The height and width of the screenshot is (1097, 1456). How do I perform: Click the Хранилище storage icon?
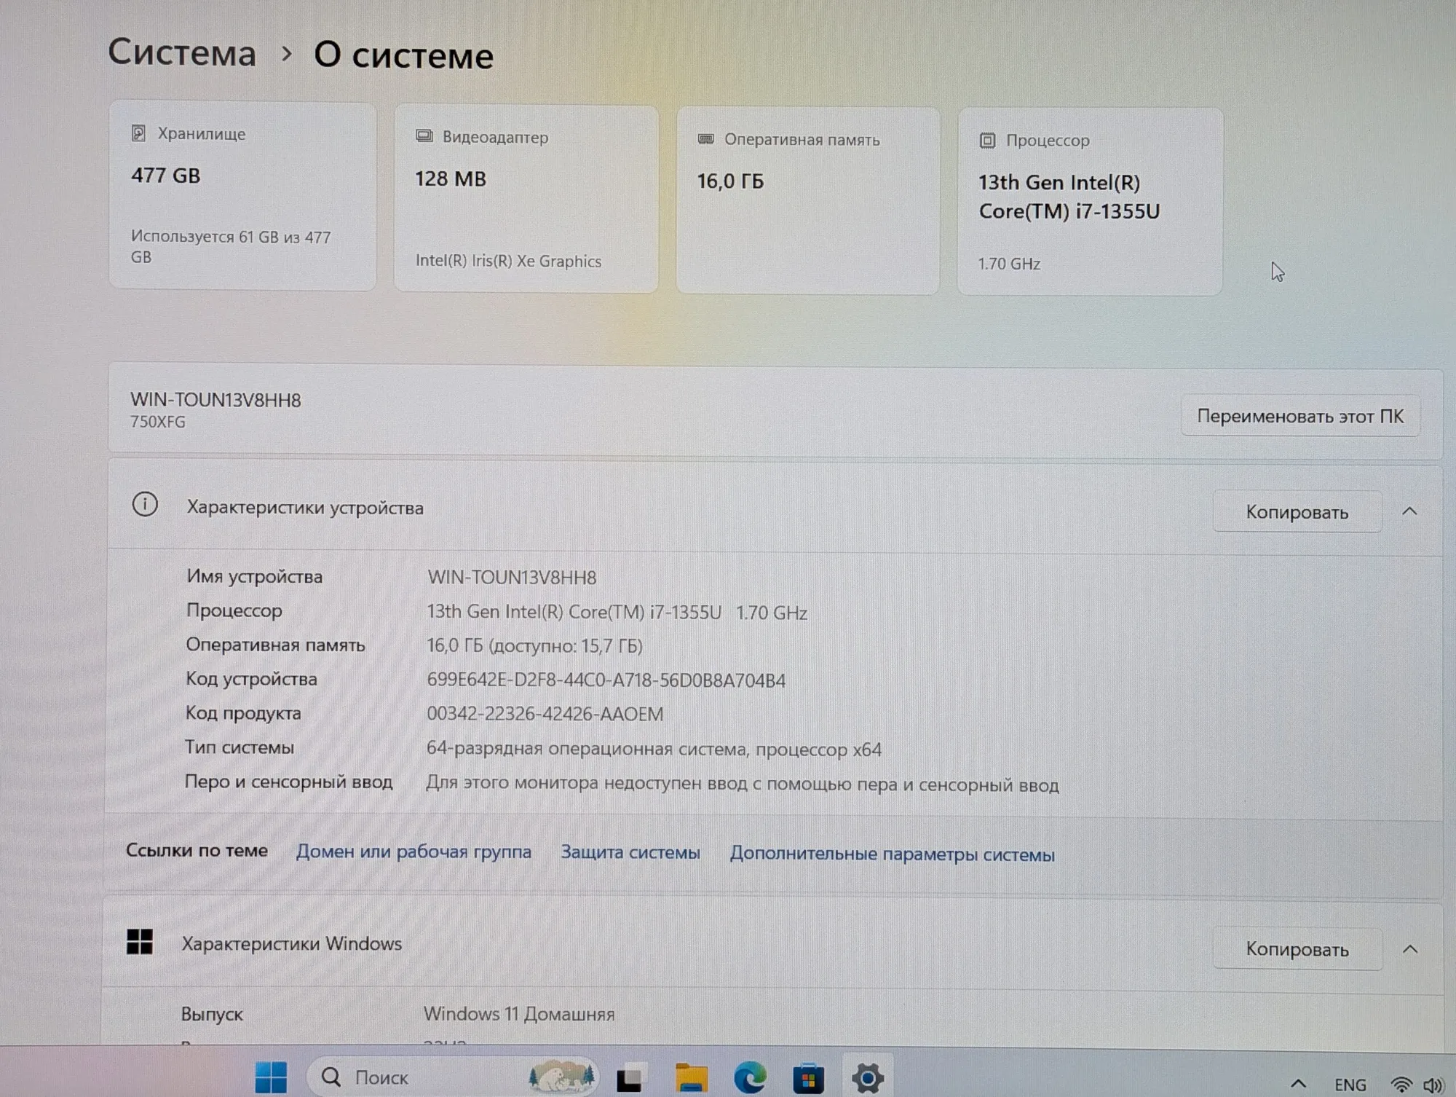tap(138, 133)
